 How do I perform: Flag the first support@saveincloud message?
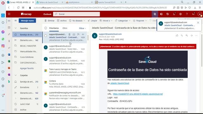(x=78, y=35)
